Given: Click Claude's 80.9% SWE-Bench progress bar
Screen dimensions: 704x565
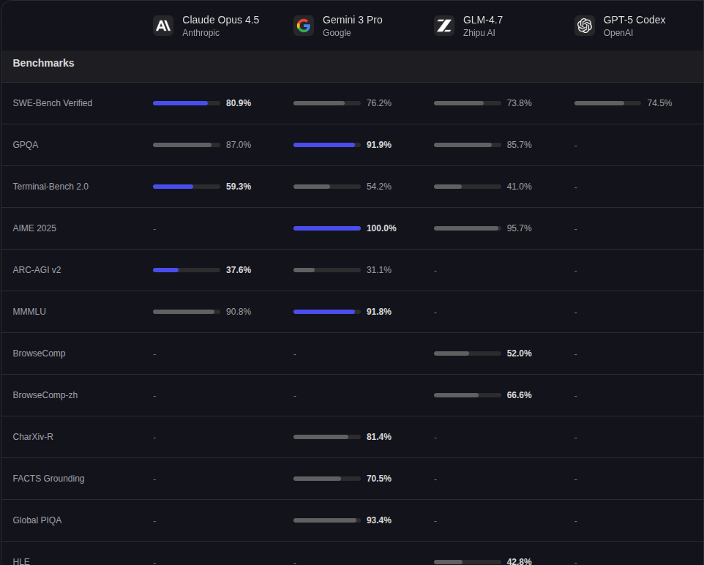Looking at the screenshot, I should [x=186, y=103].
